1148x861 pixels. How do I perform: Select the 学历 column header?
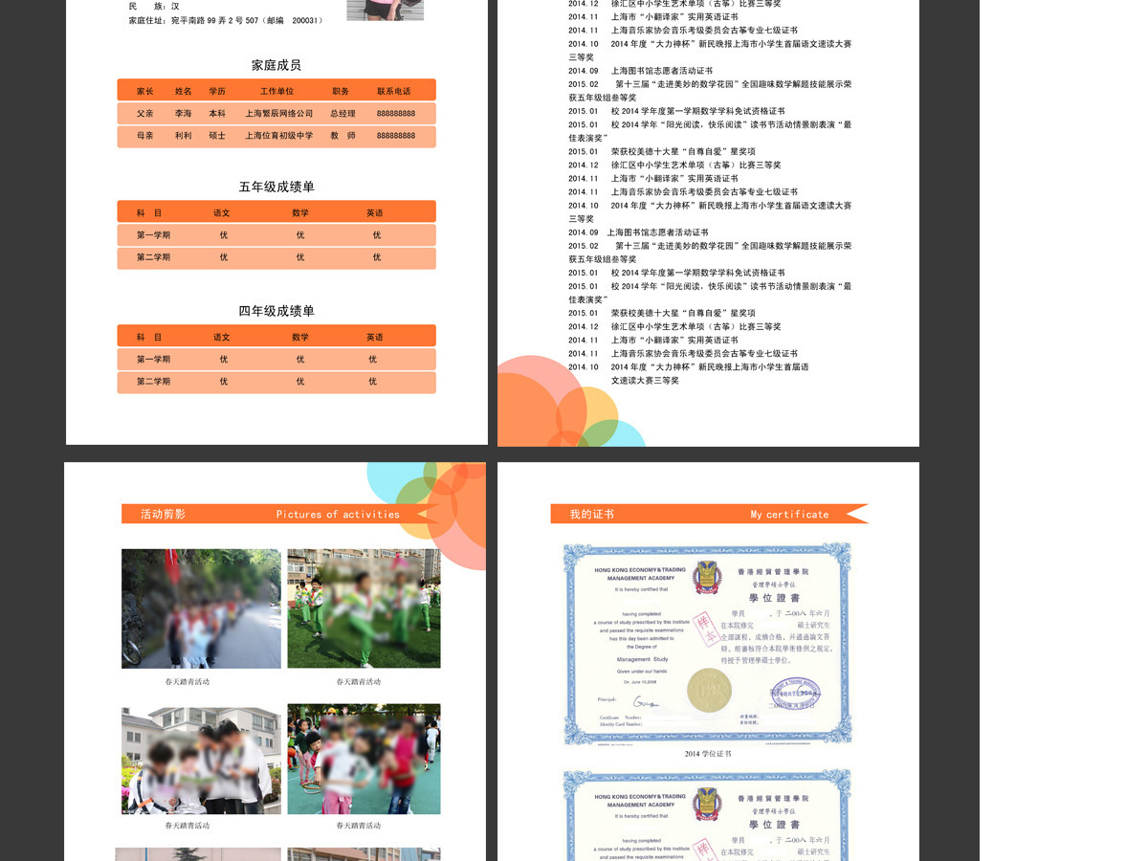217,91
